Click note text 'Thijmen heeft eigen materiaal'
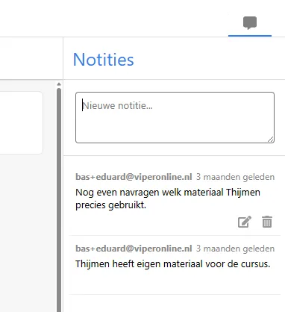This screenshot has height=312, width=285. tap(139, 263)
